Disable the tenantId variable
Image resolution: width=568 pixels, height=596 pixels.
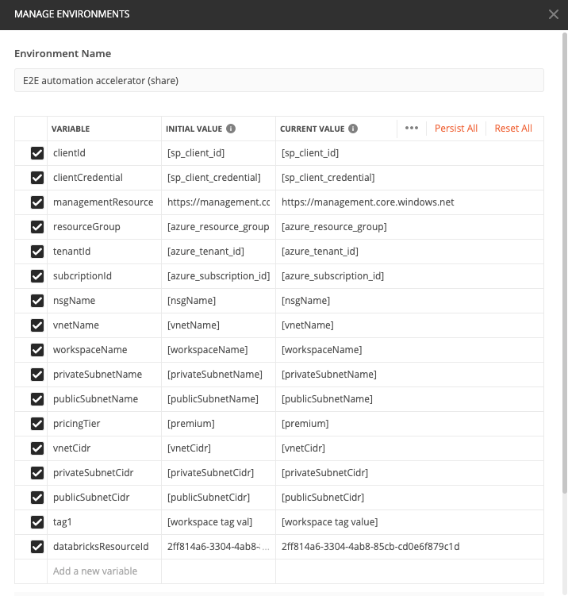(37, 252)
